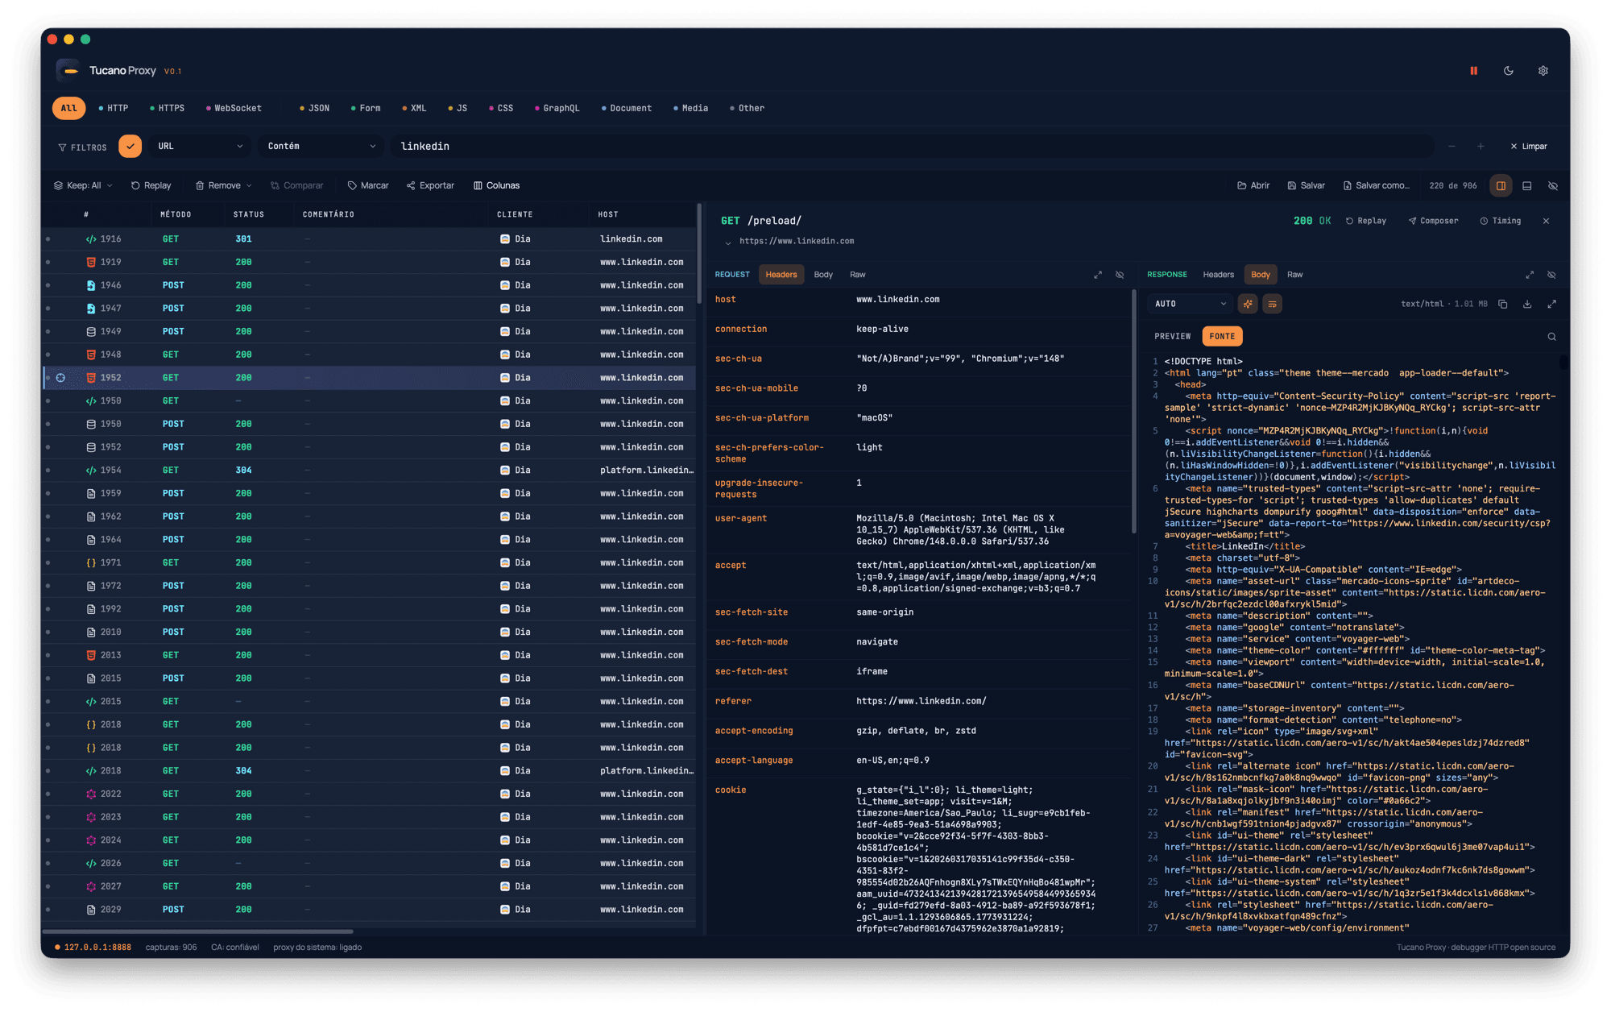Switch to the Preview view
The image size is (1611, 1012).
tap(1172, 337)
